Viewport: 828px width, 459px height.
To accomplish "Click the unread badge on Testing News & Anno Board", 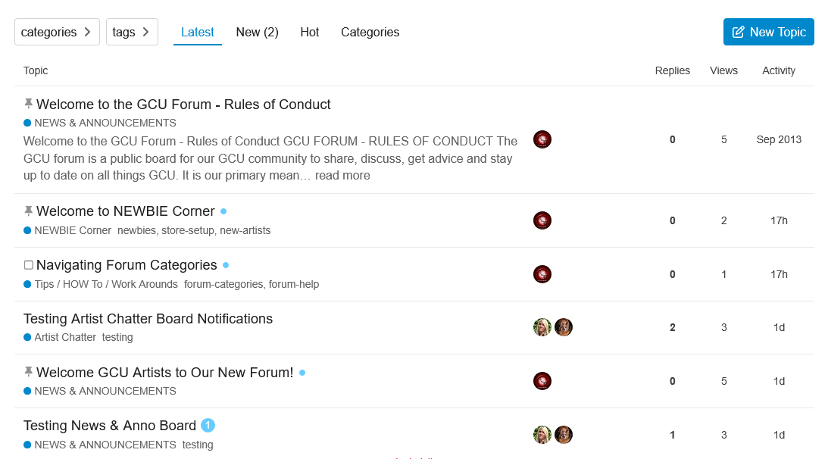I will (208, 425).
